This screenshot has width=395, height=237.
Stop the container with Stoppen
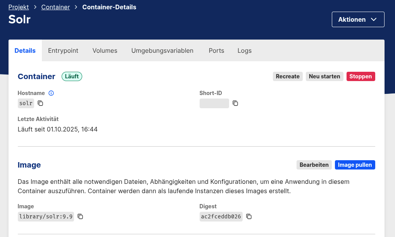pyautogui.click(x=361, y=76)
